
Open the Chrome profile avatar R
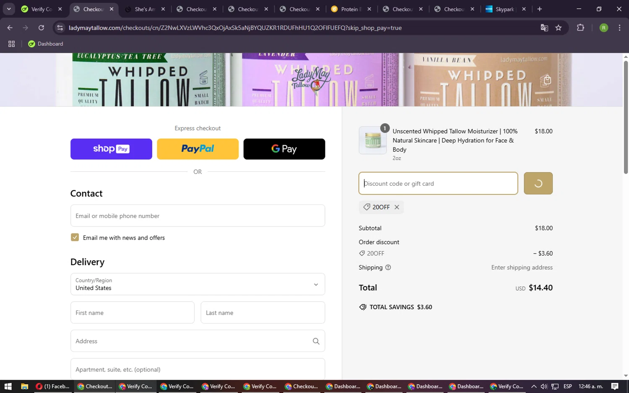click(604, 28)
